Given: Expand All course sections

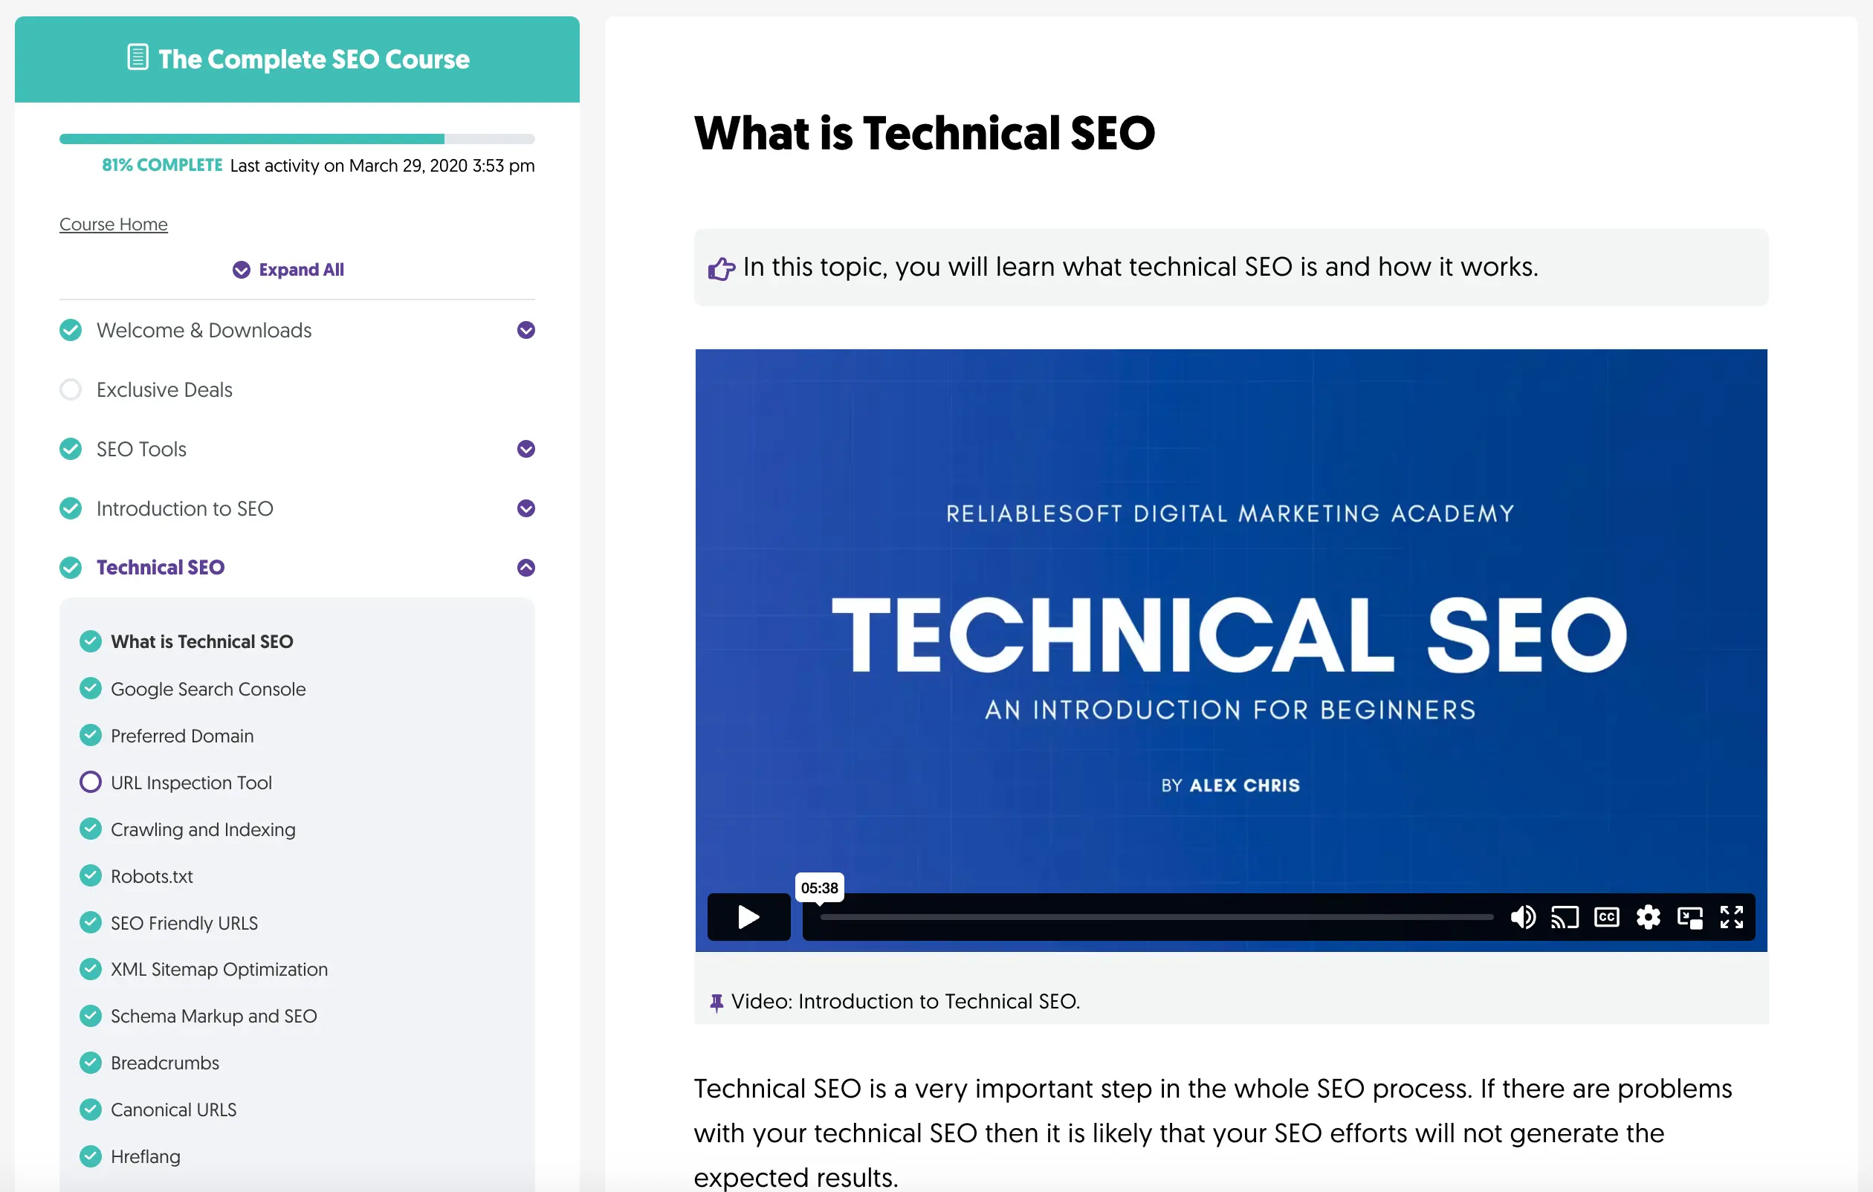Looking at the screenshot, I should (x=288, y=269).
